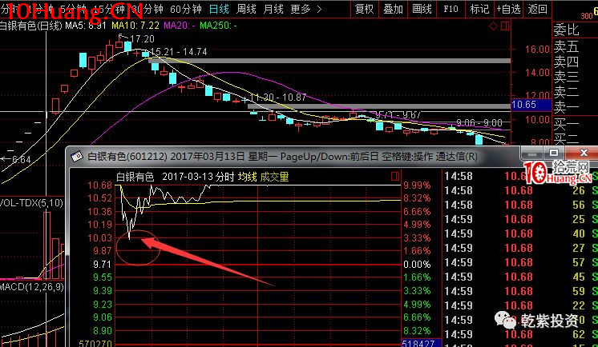Select the 14:59 tick row with volume 22
The image size is (598, 347).
click(521, 305)
